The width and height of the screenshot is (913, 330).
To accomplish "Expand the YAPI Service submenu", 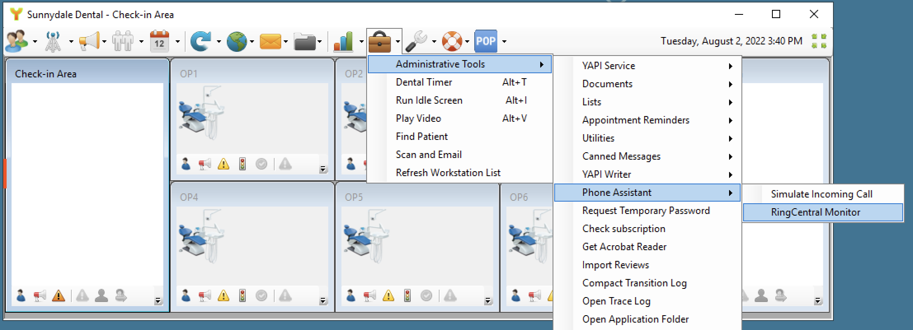I will [647, 66].
